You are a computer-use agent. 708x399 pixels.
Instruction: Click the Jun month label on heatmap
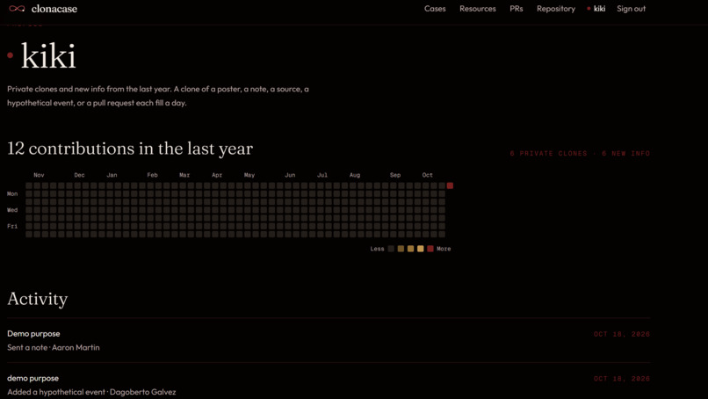(290, 175)
